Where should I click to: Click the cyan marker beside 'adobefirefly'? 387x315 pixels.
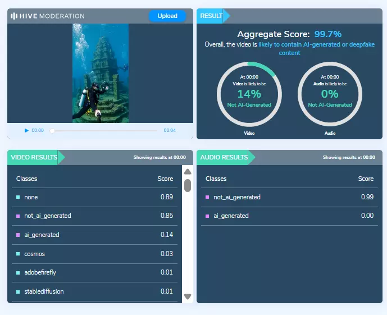click(18, 272)
